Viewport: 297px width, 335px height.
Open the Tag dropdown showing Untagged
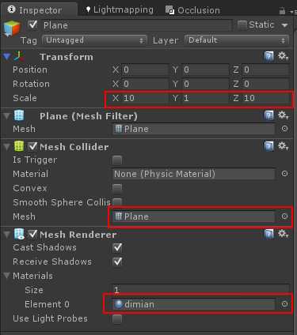(x=94, y=40)
